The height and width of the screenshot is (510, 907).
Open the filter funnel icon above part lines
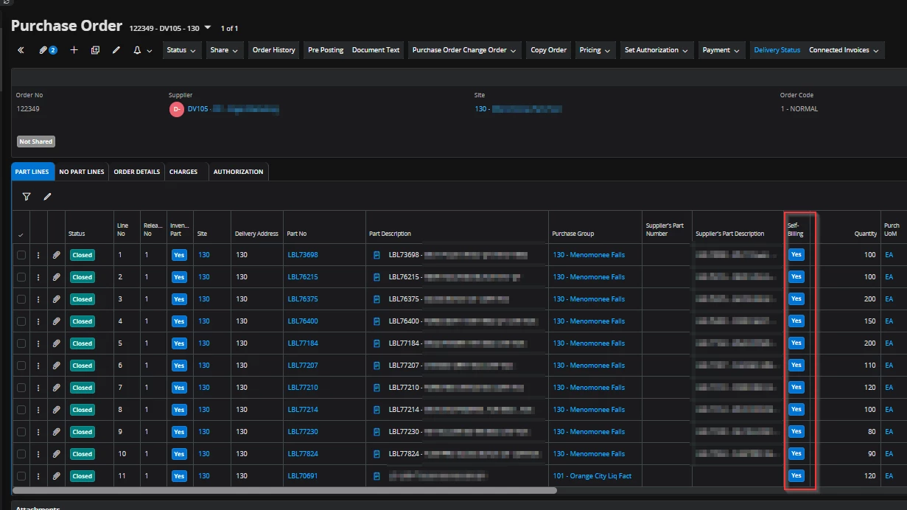(27, 197)
